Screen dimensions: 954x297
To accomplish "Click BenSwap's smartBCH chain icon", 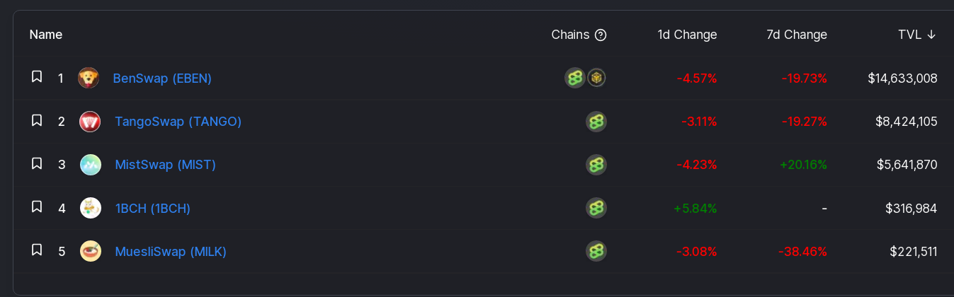I will 575,78.
